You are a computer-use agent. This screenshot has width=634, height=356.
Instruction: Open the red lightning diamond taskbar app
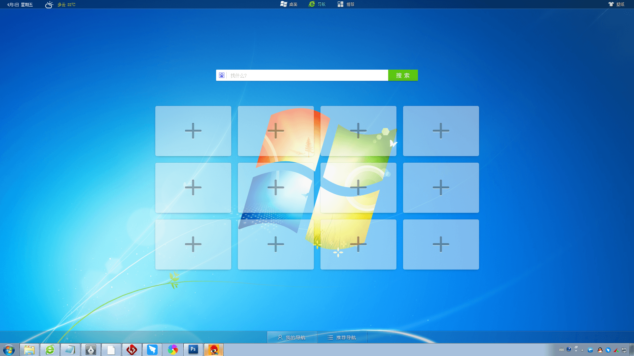click(132, 349)
